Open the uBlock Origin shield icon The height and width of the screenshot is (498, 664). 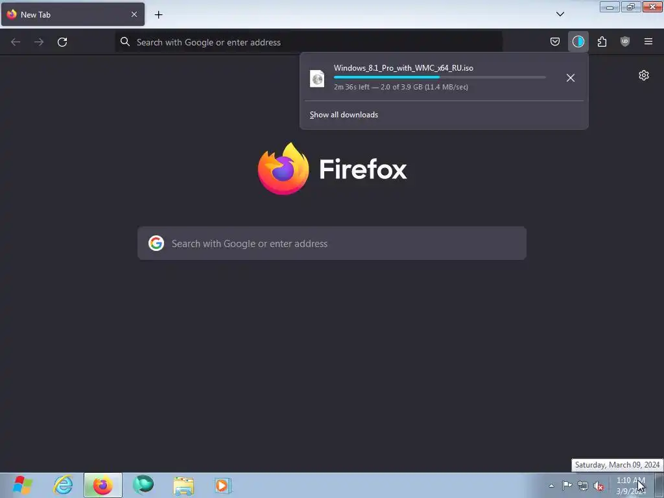click(x=625, y=41)
